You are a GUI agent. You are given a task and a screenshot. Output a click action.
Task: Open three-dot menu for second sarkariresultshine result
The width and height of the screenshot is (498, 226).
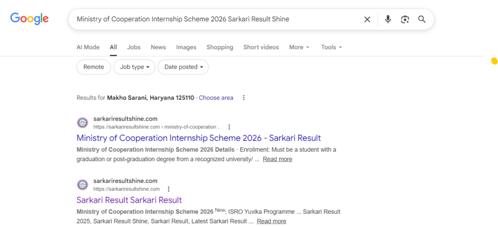coord(168,189)
